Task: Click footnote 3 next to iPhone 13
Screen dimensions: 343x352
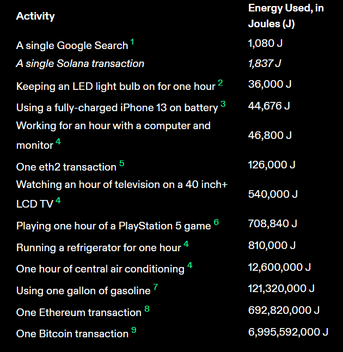Action: coord(223,104)
